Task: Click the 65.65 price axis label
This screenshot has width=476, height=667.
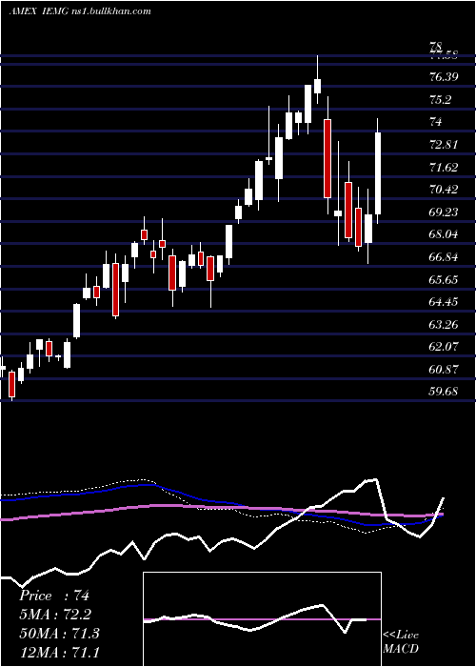Action: pyautogui.click(x=444, y=279)
